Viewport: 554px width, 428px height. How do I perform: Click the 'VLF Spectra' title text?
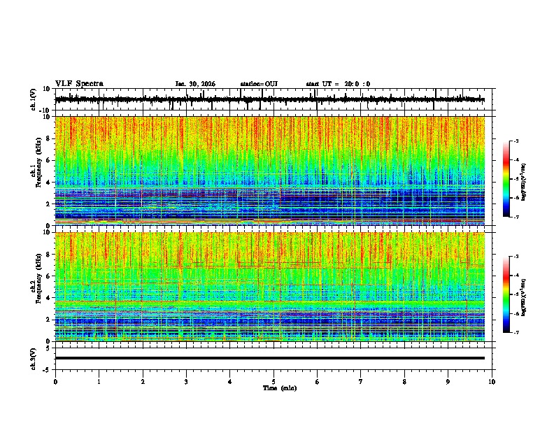point(79,84)
